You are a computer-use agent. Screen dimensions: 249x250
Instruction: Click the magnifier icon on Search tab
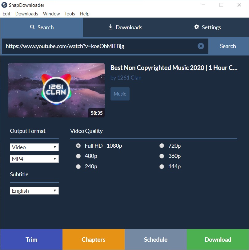tap(32, 27)
